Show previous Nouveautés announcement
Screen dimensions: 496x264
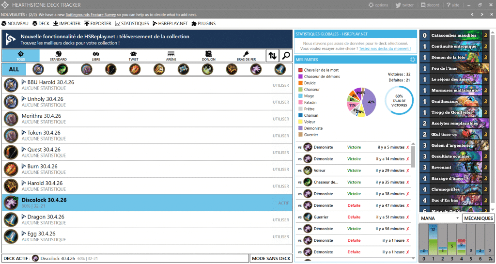pyautogui.click(x=472, y=15)
